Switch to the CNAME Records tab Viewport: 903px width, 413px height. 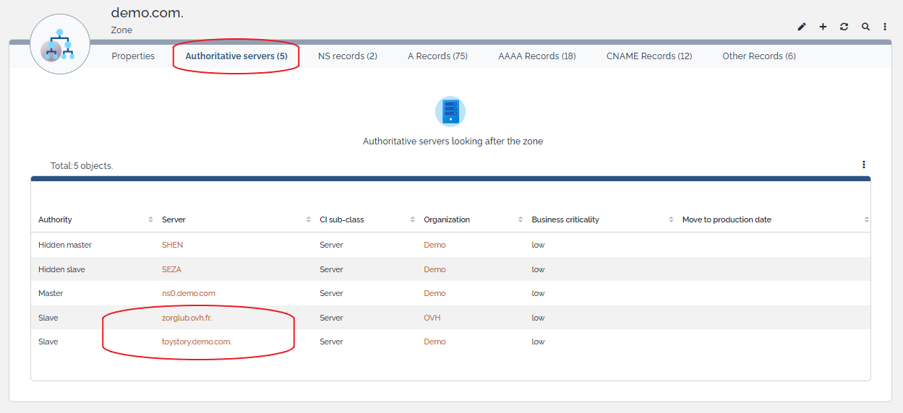pyautogui.click(x=649, y=56)
